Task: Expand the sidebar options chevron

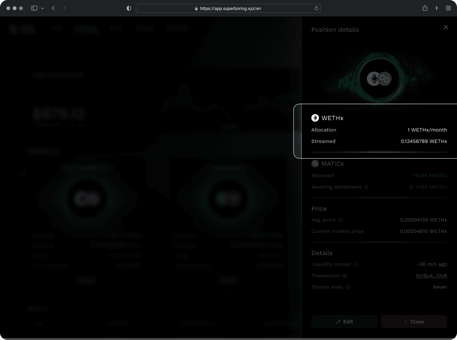Action: coord(43,8)
